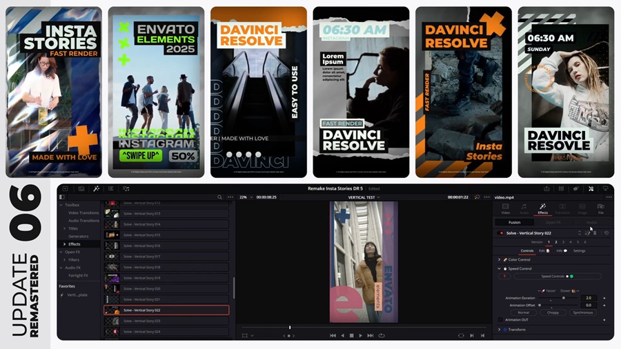Switch to the Settings tab in inspector
This screenshot has width=621, height=349.
point(579,250)
